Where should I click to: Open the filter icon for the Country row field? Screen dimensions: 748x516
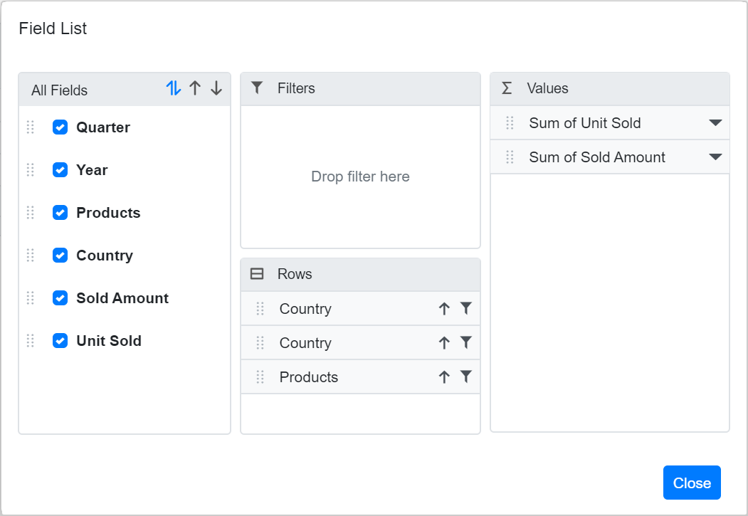coord(466,308)
